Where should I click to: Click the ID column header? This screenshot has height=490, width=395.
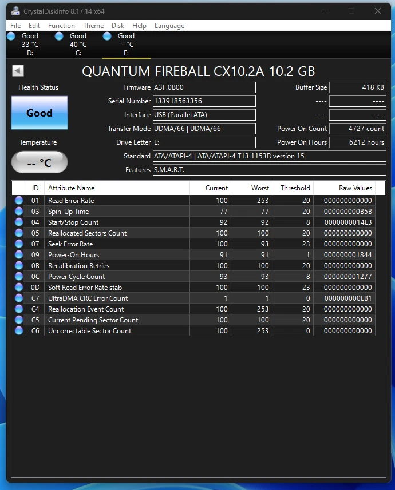(x=35, y=188)
